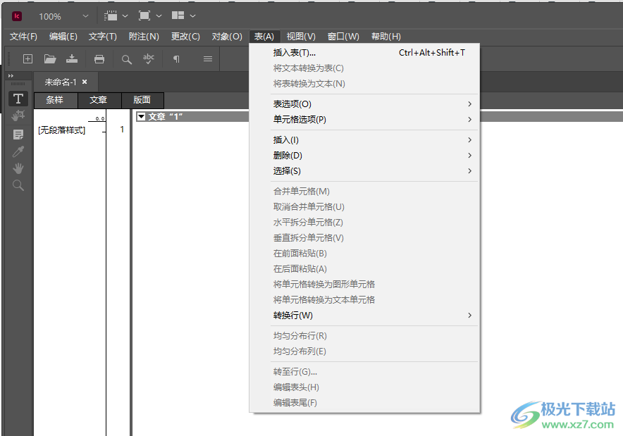Click the 水平拆分单元格(Z) menu entry
Screen dimensions: 623x436
tap(364, 223)
